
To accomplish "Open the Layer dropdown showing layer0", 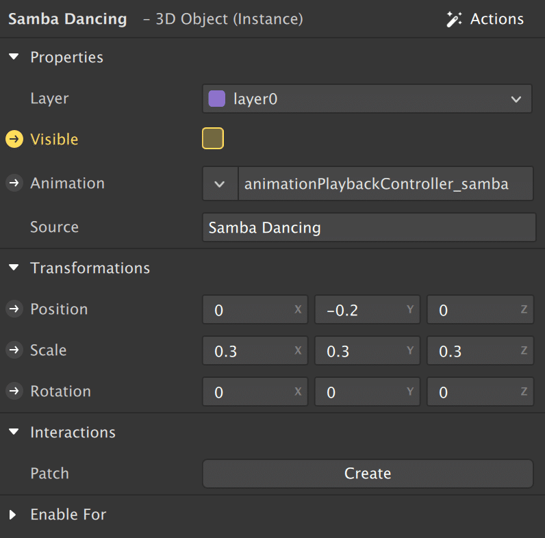I will (x=367, y=99).
